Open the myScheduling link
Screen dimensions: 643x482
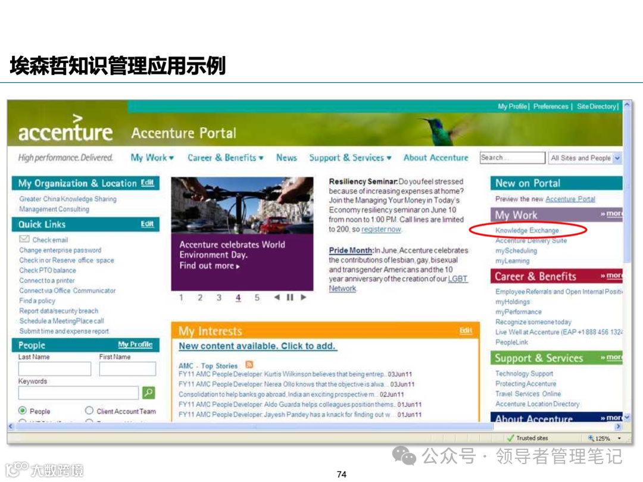tap(516, 251)
